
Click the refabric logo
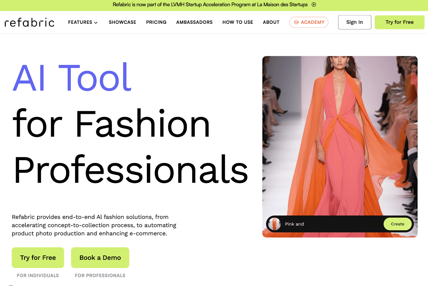pos(29,22)
